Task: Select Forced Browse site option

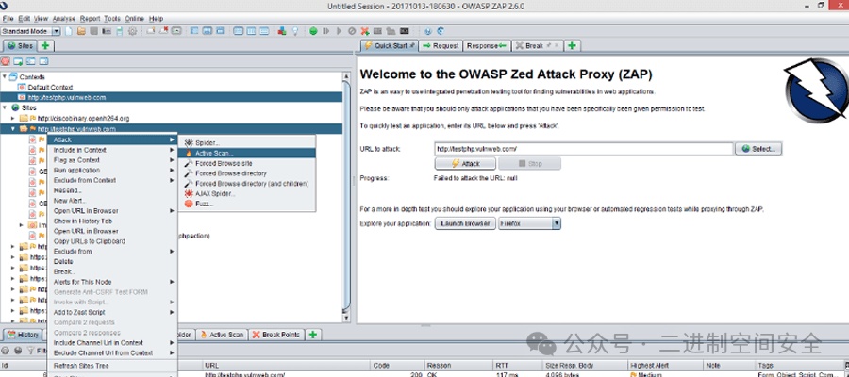Action: click(x=247, y=163)
